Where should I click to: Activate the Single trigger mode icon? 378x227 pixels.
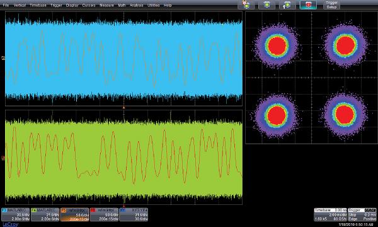tap(287, 4)
